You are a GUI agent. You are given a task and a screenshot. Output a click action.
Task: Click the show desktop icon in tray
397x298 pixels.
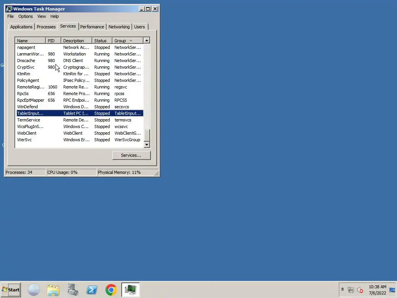[392, 289]
